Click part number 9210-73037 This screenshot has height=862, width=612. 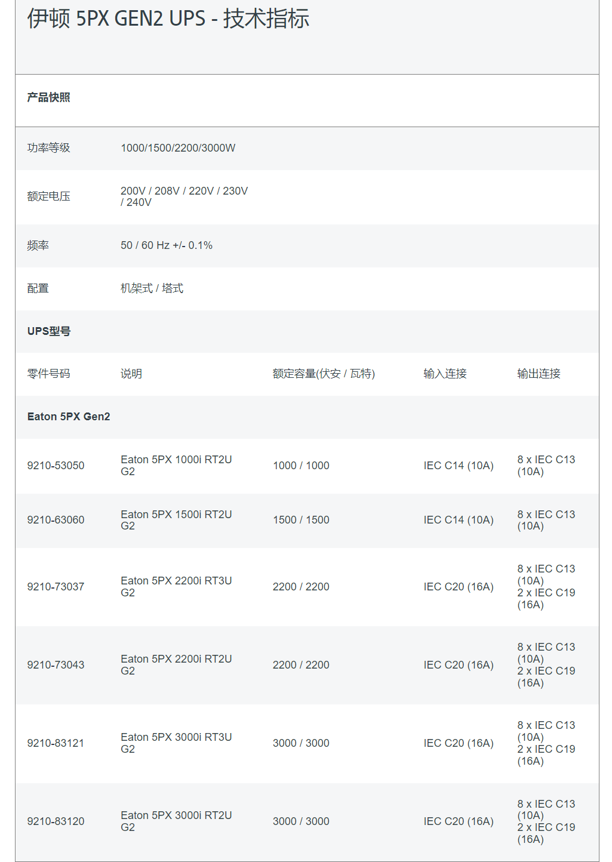[56, 587]
